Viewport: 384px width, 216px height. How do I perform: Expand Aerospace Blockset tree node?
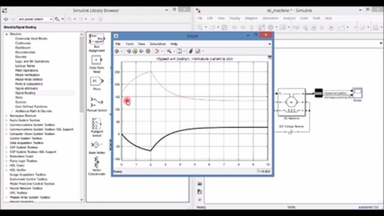point(7,116)
